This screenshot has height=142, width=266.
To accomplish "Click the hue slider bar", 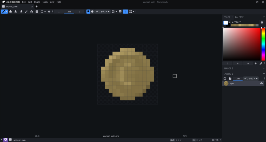I will 263,44.
